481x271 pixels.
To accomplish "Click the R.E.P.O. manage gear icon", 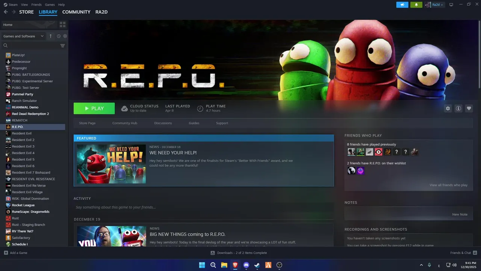I will click(x=448, y=108).
